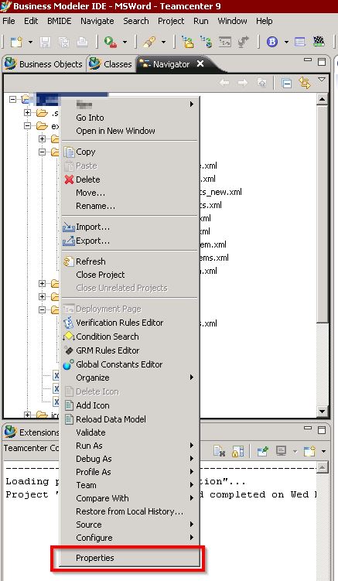The height and width of the screenshot is (581, 338).
Task: Open the Team submenu
Action: click(x=129, y=485)
